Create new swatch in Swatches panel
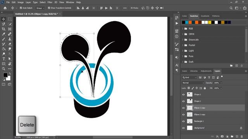Viewport: 248px width, 139px height. [x=237, y=66]
